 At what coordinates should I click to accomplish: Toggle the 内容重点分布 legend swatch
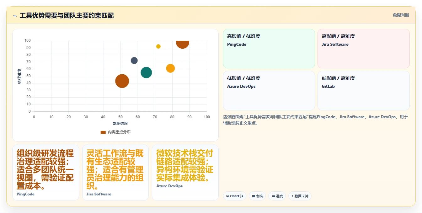pyautogui.click(x=103, y=132)
